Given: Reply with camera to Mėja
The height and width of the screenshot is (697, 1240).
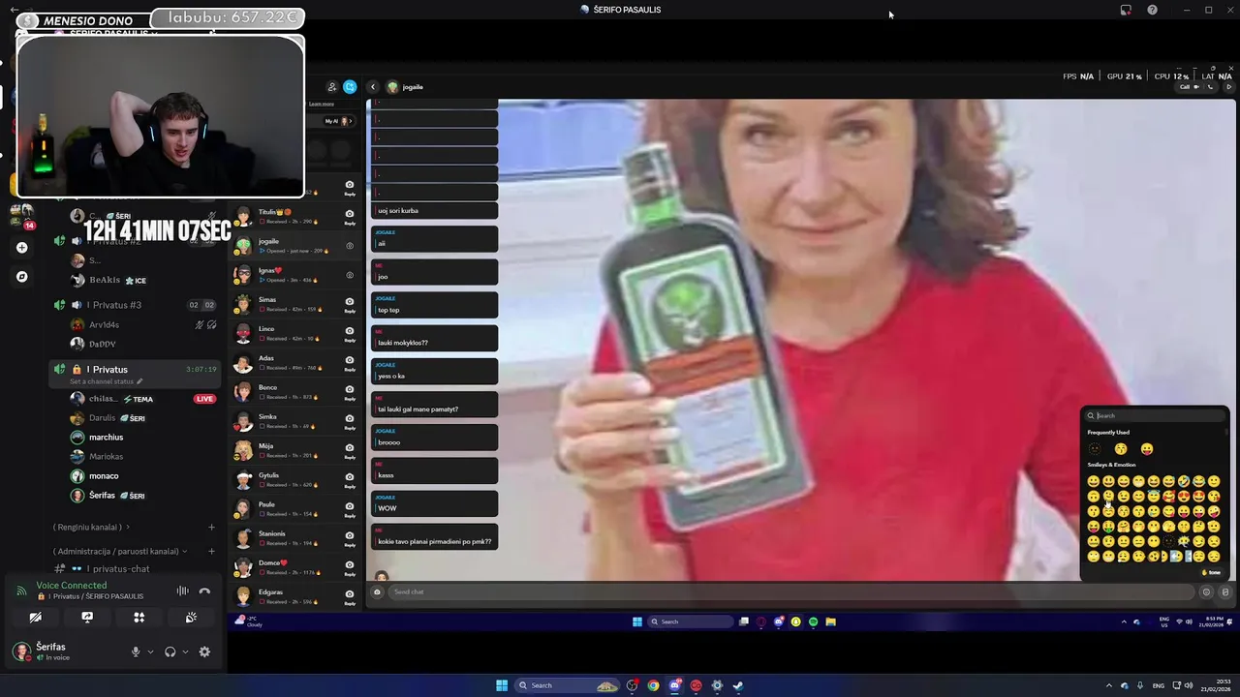Looking at the screenshot, I should pos(350,450).
